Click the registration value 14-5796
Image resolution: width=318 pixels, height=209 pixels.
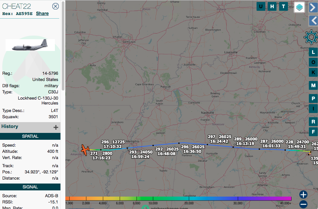click(50, 73)
